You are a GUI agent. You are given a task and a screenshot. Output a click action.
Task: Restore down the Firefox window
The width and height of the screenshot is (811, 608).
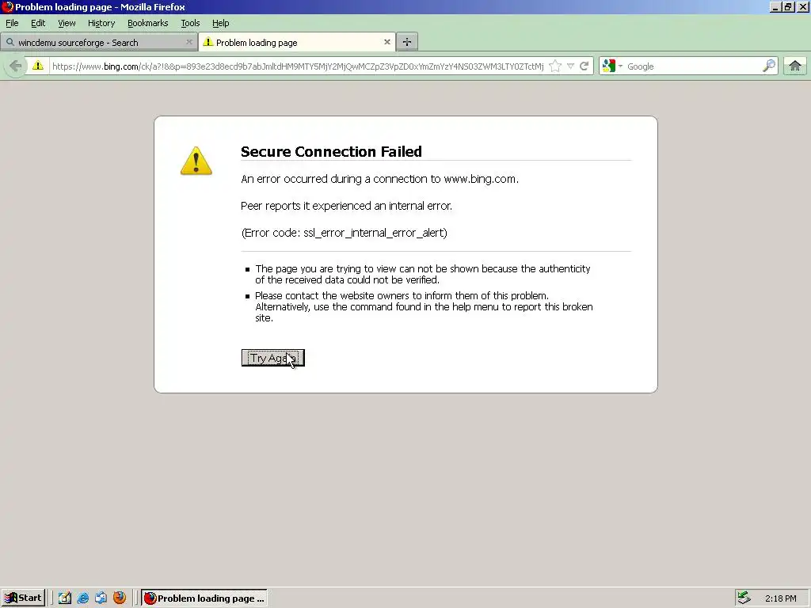(788, 6)
